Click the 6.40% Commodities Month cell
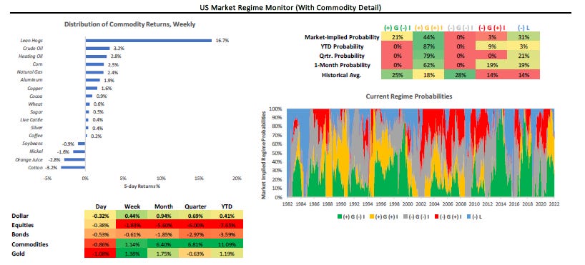Screen dimensions: 585x265 pyautogui.click(x=164, y=244)
